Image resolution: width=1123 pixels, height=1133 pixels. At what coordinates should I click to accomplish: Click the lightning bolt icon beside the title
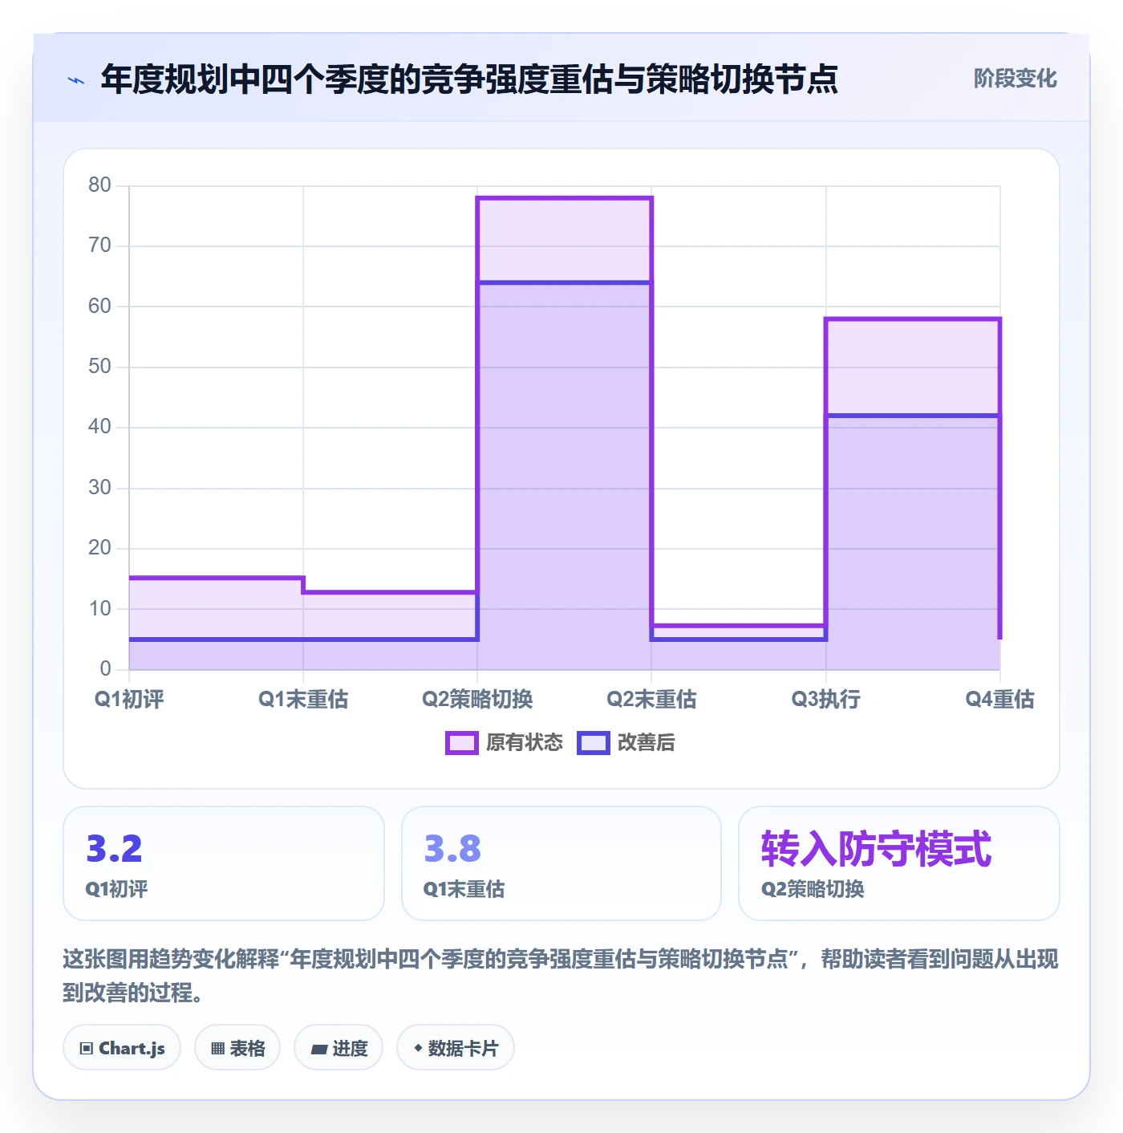coord(76,80)
